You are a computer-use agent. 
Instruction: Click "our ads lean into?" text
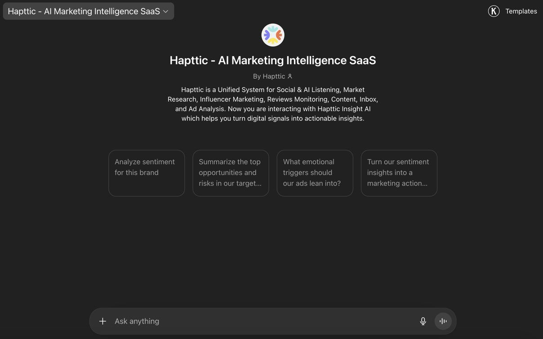tap(312, 183)
